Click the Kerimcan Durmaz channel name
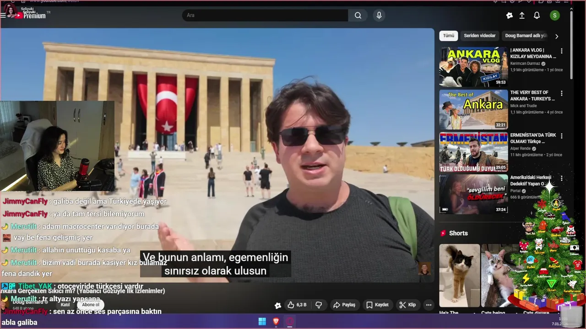Screen dimensions: 586x329 pyautogui.click(x=525, y=64)
